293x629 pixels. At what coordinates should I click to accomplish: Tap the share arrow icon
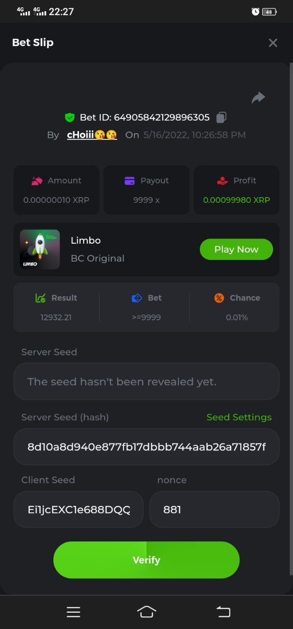click(258, 97)
